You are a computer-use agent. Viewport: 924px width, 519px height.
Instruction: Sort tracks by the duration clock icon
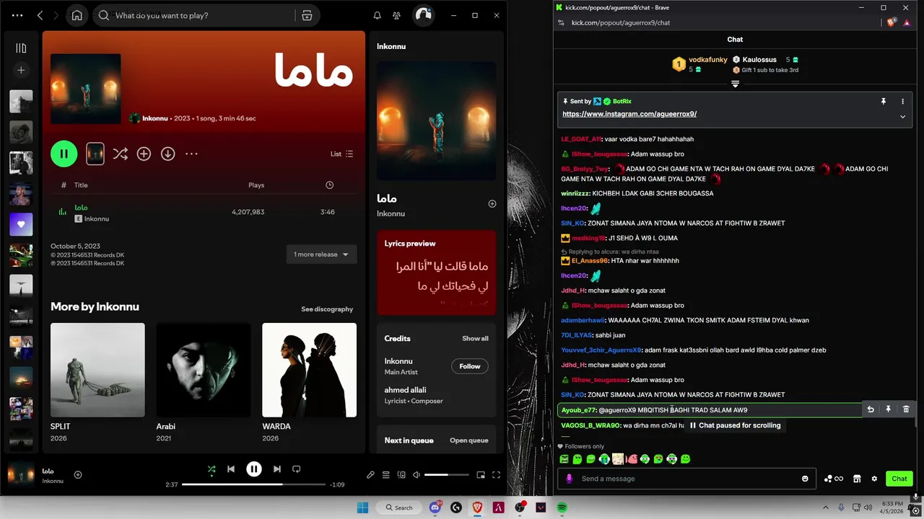click(329, 185)
